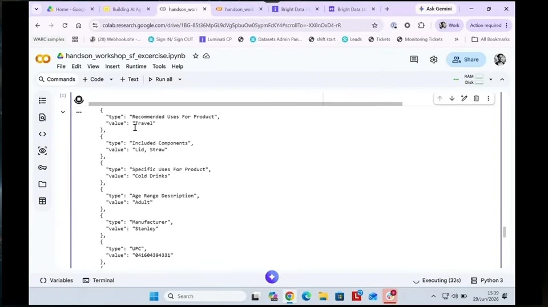Click the Action required button
Image resolution: width=548 pixels, height=307 pixels.
pyautogui.click(x=489, y=25)
